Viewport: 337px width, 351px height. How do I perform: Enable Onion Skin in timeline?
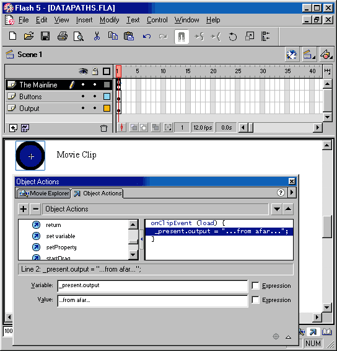click(134, 128)
